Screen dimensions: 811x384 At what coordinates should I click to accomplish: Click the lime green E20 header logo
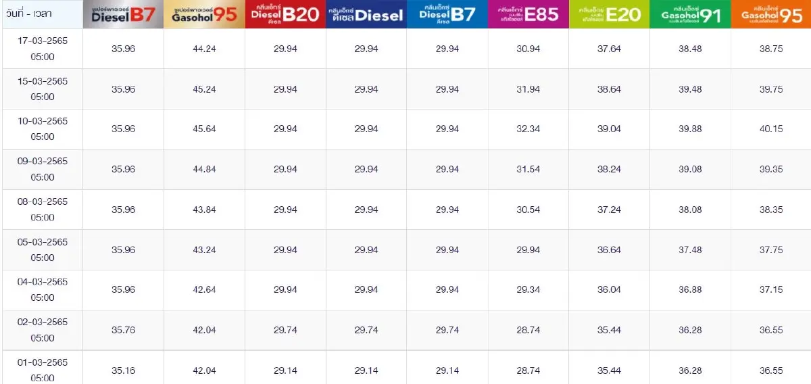[x=610, y=14]
